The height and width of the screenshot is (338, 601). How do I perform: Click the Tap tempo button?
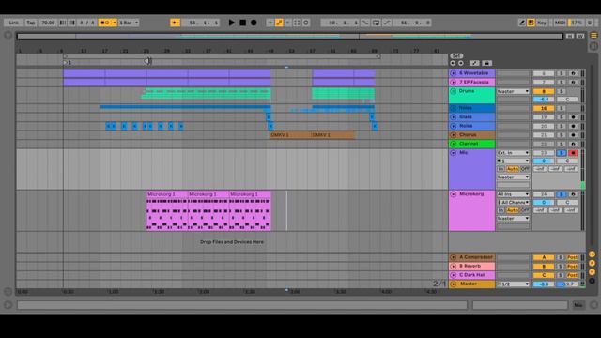pyautogui.click(x=31, y=23)
